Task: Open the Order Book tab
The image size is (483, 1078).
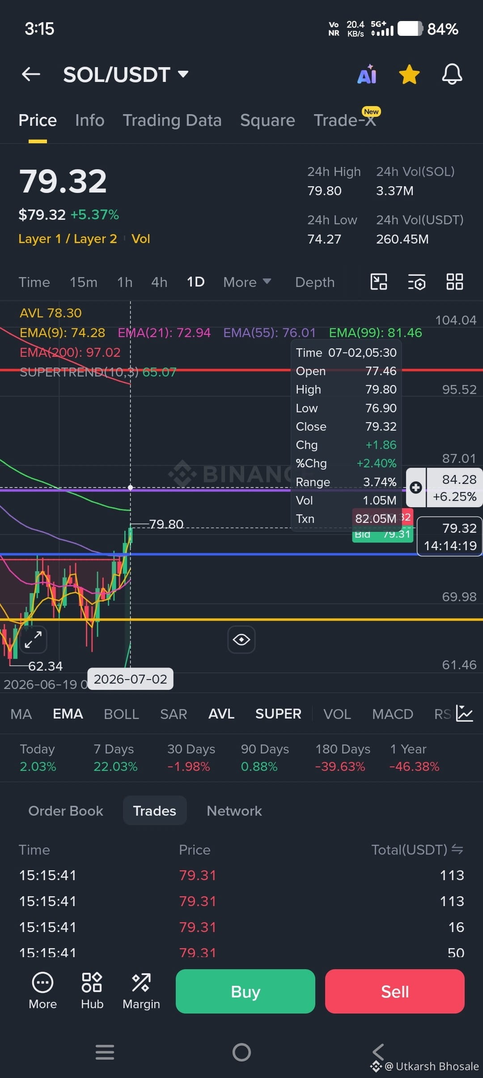Action: (66, 811)
